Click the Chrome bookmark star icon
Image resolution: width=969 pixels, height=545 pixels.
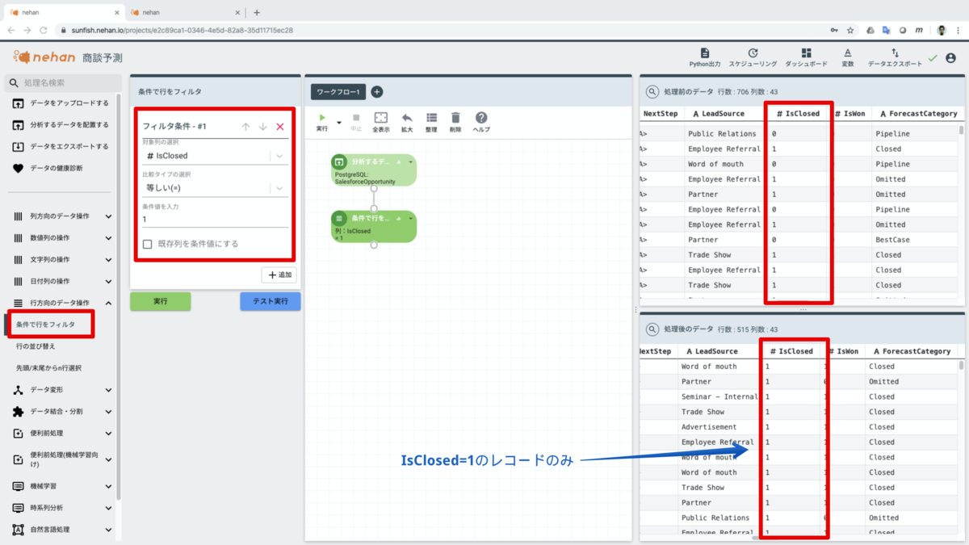coord(850,30)
